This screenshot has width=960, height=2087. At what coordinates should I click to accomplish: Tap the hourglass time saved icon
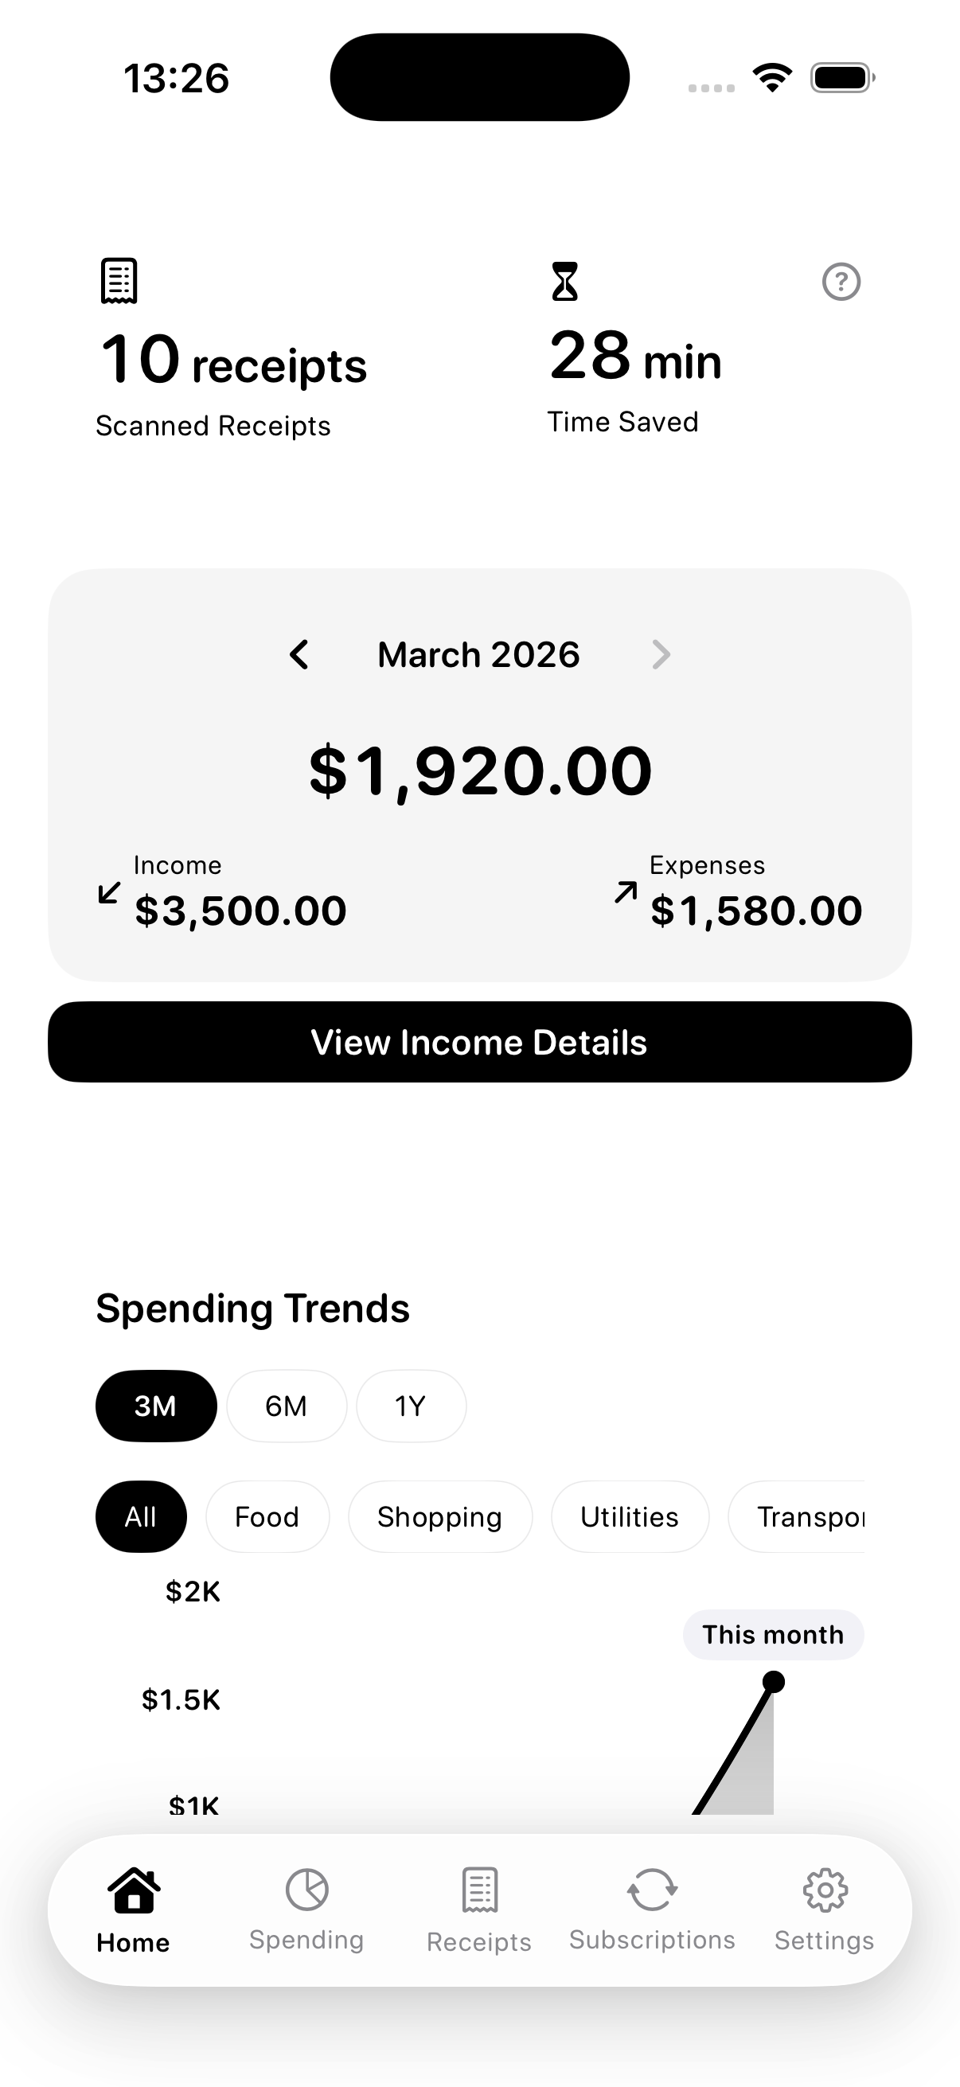pos(564,281)
